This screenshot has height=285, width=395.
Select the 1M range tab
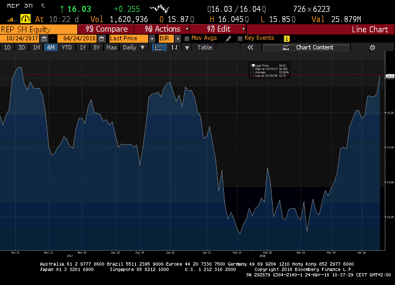(x=36, y=47)
